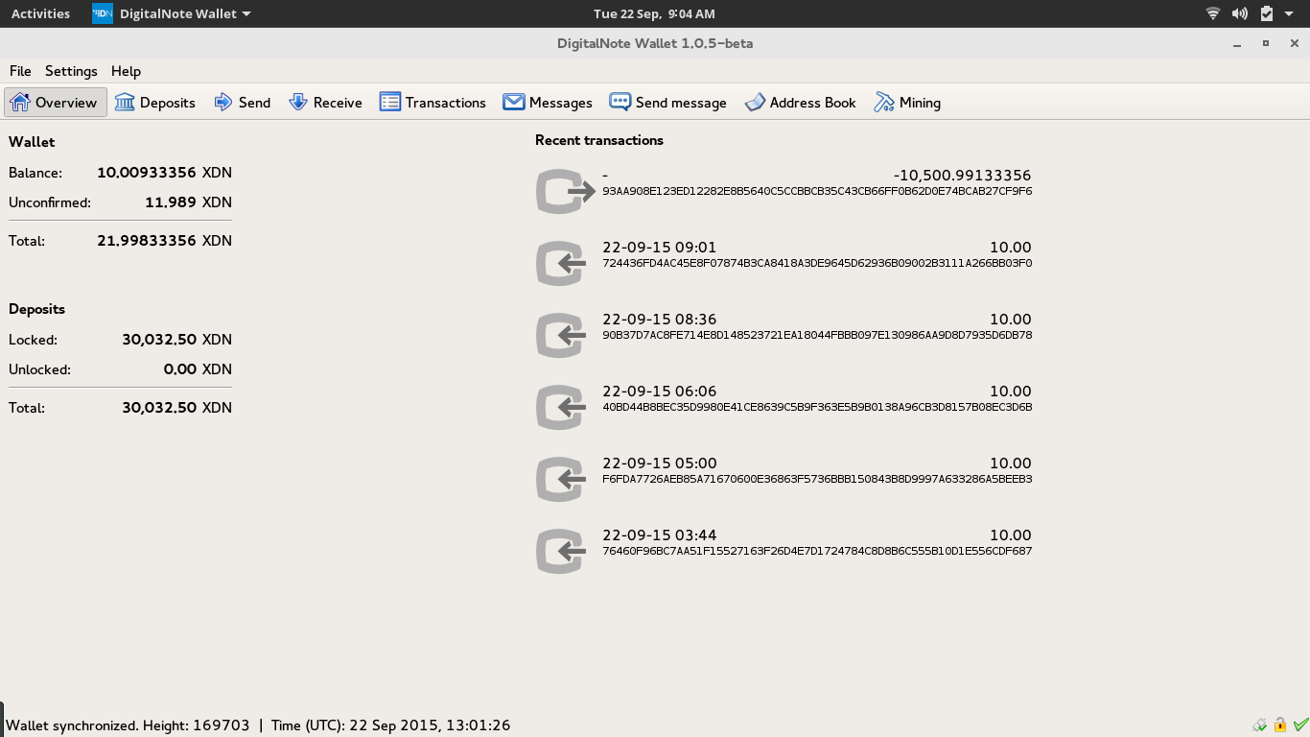Click the Recent transactions heading
Image resolution: width=1310 pixels, height=737 pixels.
(x=599, y=140)
